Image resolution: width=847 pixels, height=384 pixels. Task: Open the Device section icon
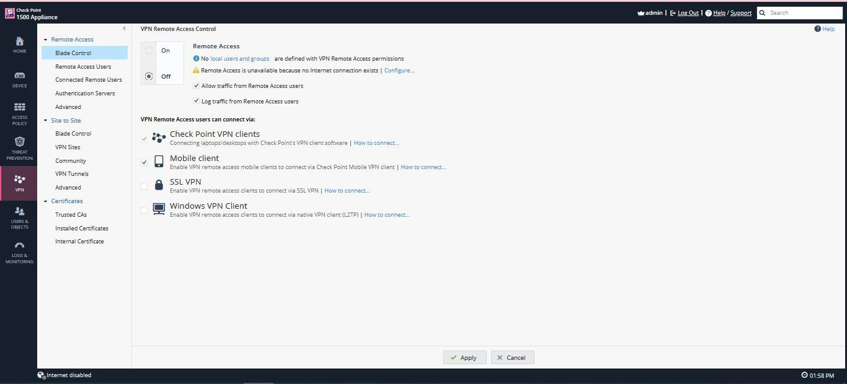[x=19, y=76]
